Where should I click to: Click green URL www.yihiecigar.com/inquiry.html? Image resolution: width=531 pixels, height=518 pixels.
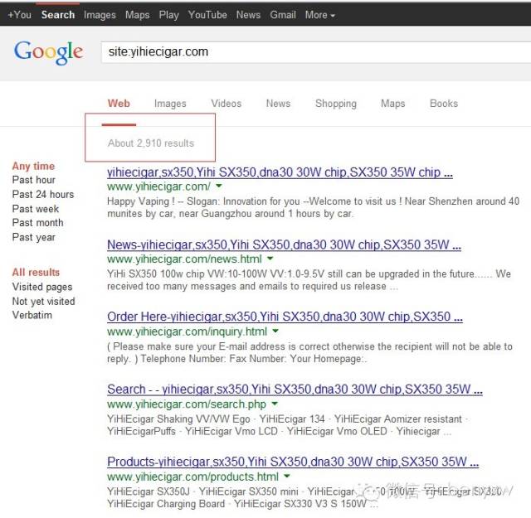pos(187,332)
